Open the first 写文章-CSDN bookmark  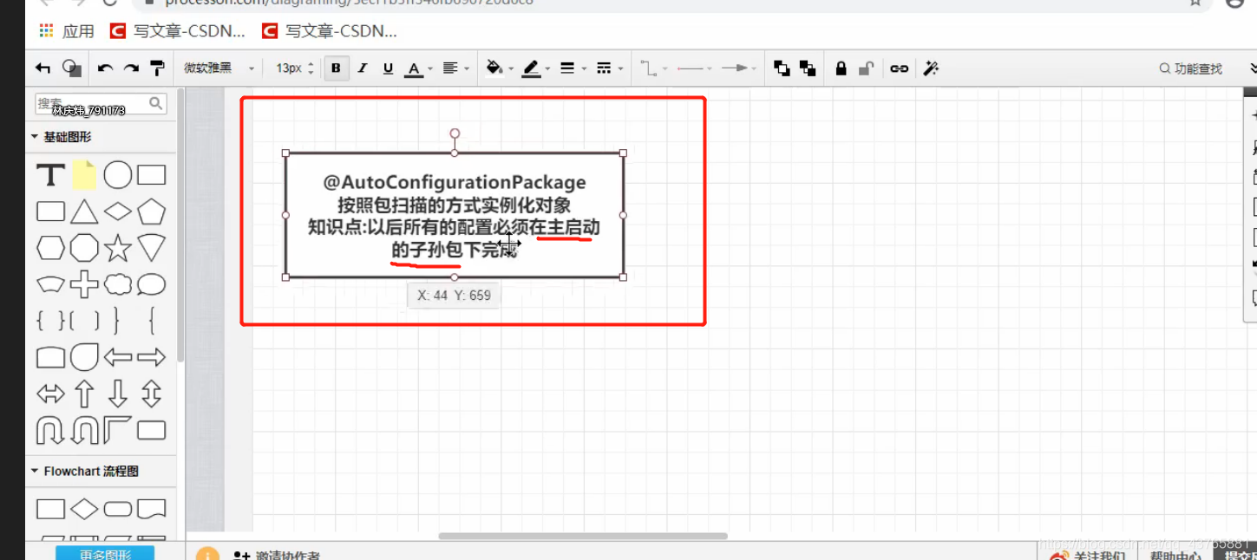pyautogui.click(x=178, y=31)
